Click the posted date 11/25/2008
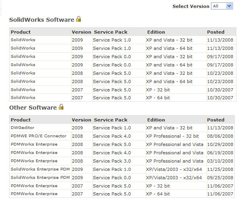Screen dimensions: 240x199 coord(220,169)
